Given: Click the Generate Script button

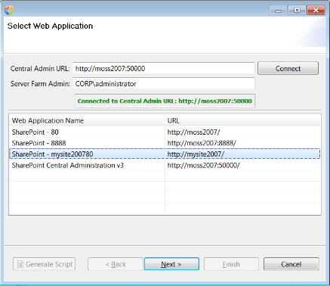Looking at the screenshot, I should pos(44,264).
